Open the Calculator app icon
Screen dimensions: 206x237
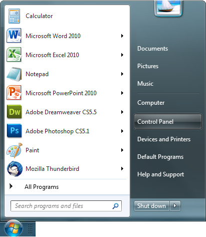[x=14, y=16]
